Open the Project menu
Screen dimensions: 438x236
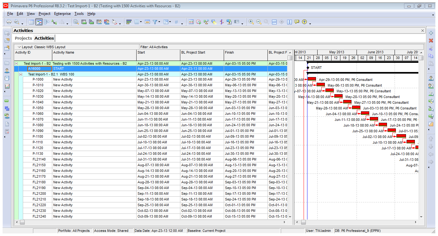(44, 14)
